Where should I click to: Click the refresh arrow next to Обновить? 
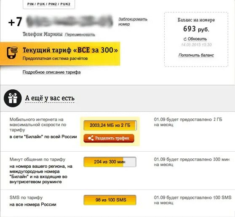click(x=185, y=39)
